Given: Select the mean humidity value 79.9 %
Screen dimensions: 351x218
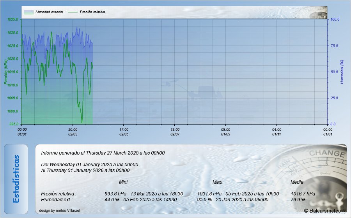Looking at the screenshot, I should pyautogui.click(x=298, y=199).
